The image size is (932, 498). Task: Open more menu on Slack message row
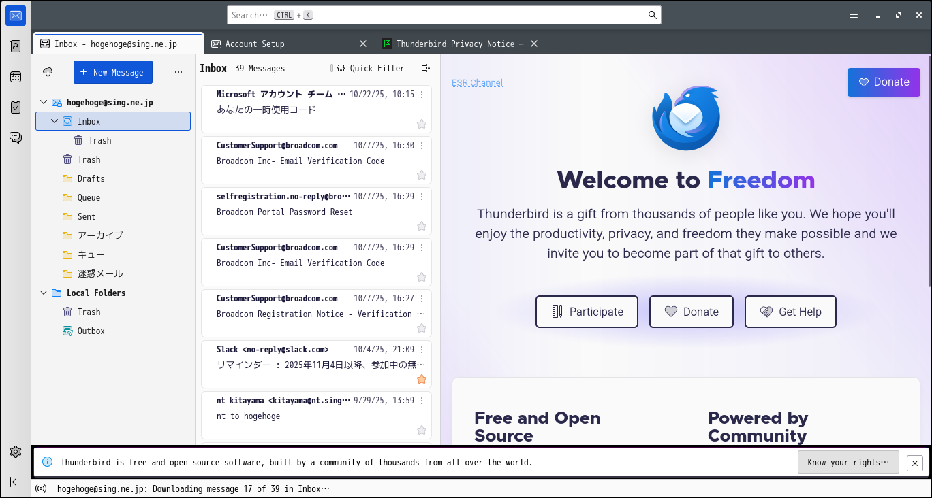point(422,350)
